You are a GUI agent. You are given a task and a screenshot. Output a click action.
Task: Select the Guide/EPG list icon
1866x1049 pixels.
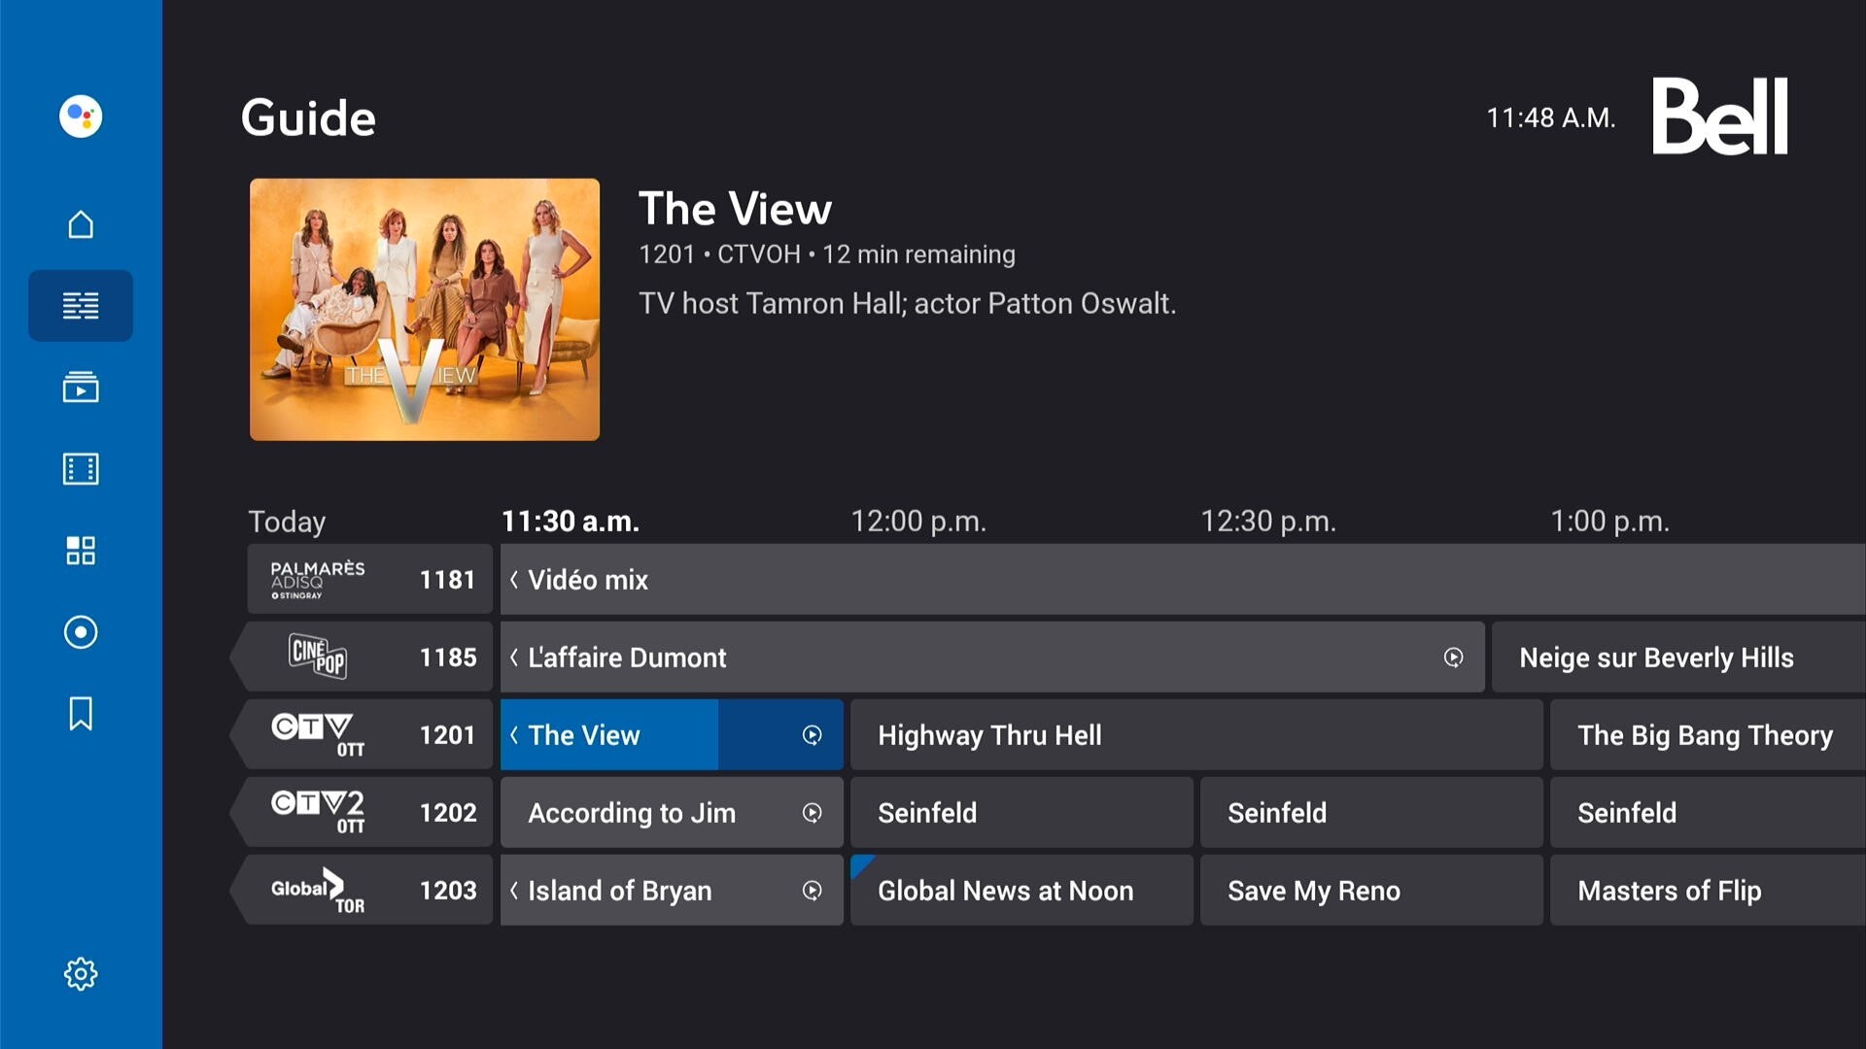81,305
